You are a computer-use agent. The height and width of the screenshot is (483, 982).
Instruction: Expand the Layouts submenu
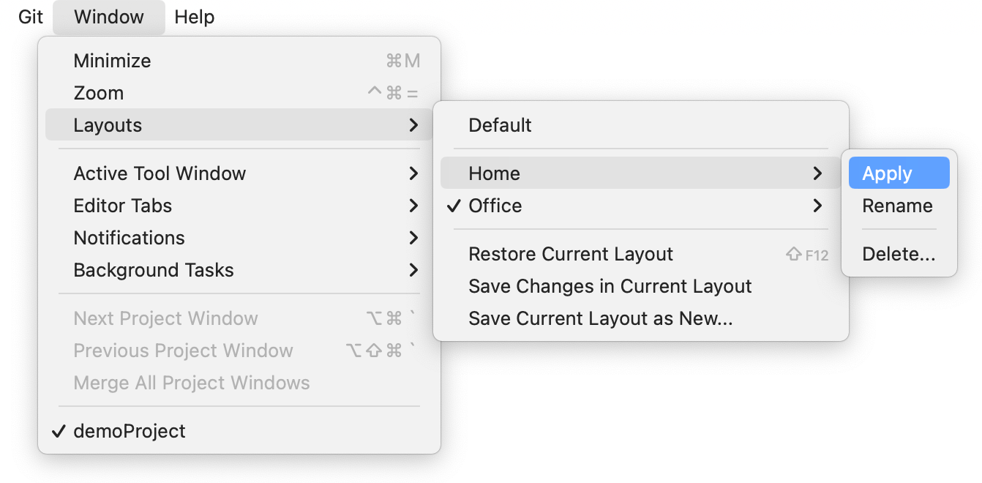tap(108, 125)
